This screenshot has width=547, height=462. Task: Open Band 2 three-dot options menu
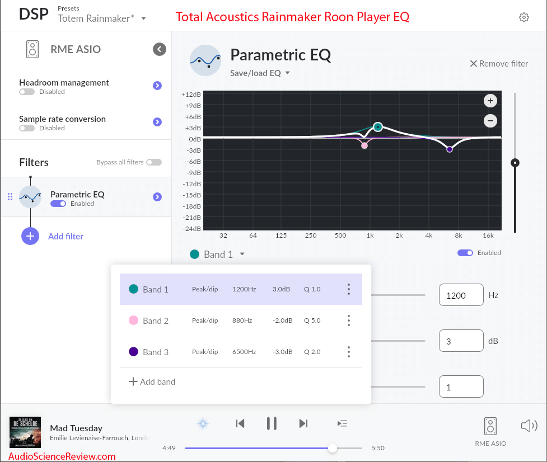[348, 320]
